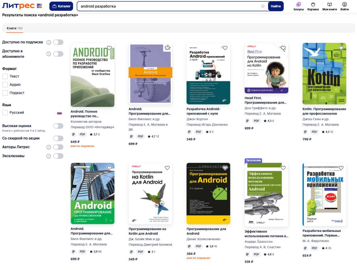Click text-format icon on Head First book
Screen dimensions: 357x270
247,121
